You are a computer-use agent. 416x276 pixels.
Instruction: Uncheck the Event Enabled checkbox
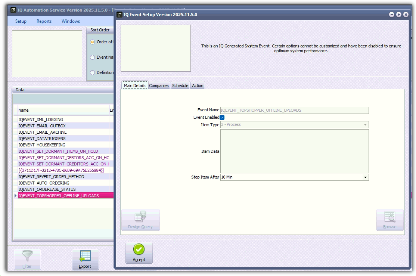coord(222,117)
